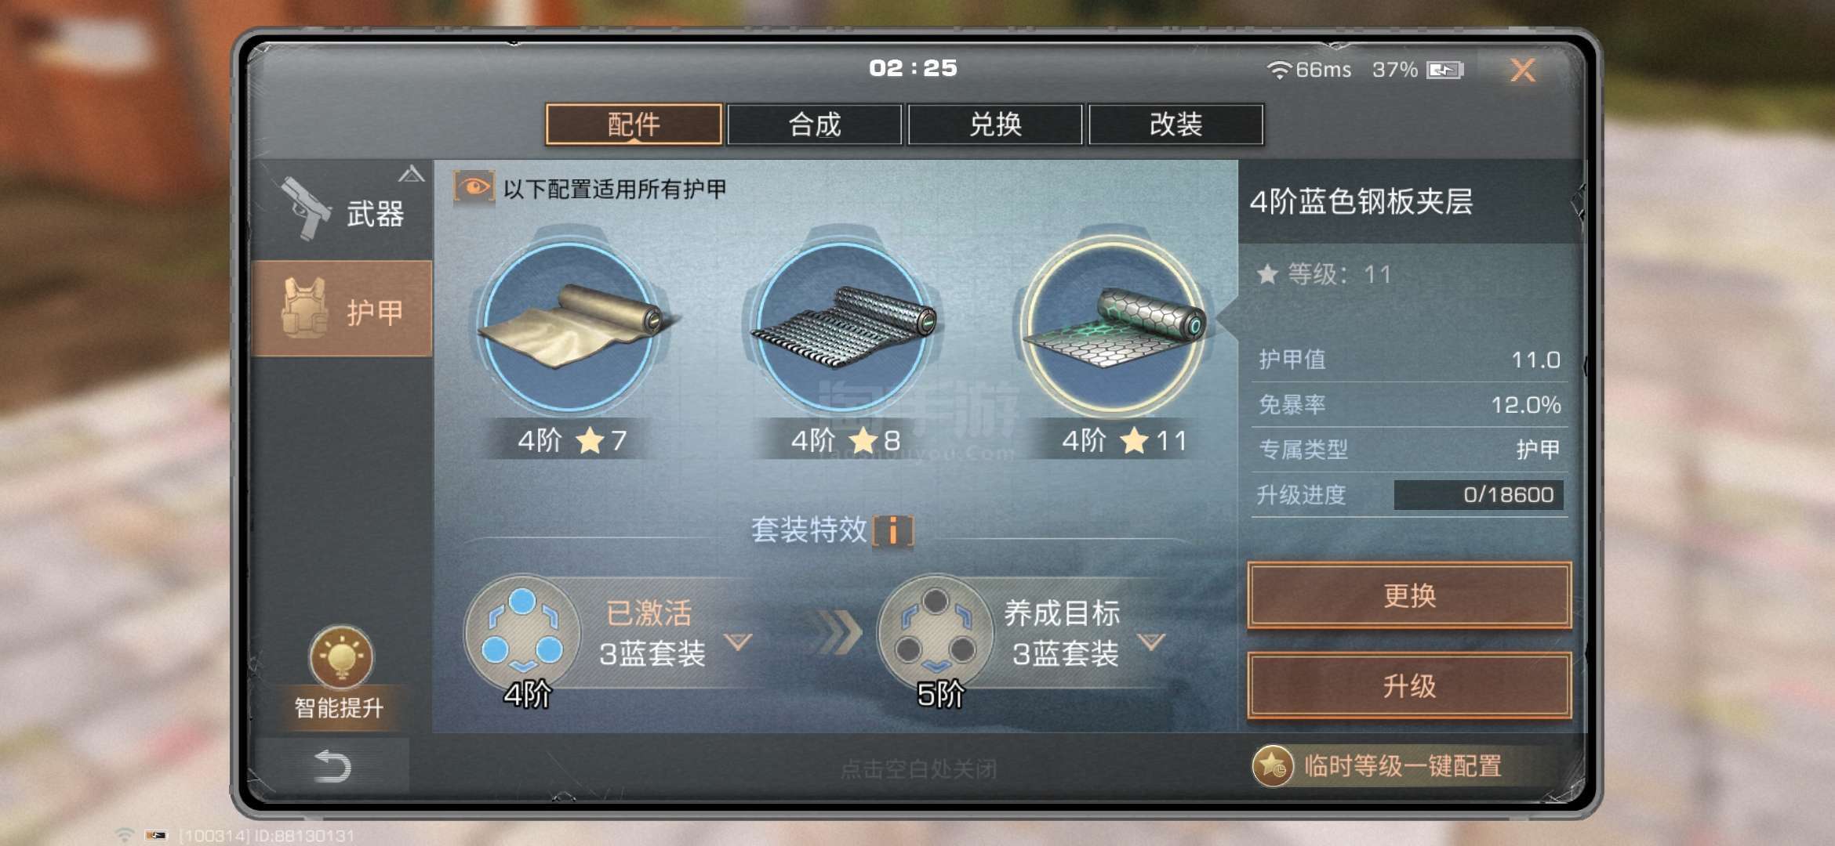Switch to the 合成 tab
The height and width of the screenshot is (846, 1835).
pyautogui.click(x=814, y=124)
